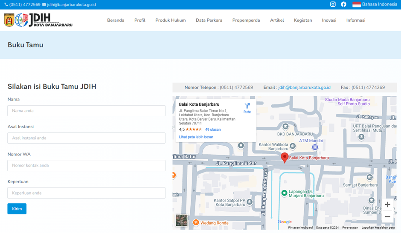This screenshot has width=401, height=233.
Task: Click the JDIH Kota Banjarbaru logo
Action: 38,20
